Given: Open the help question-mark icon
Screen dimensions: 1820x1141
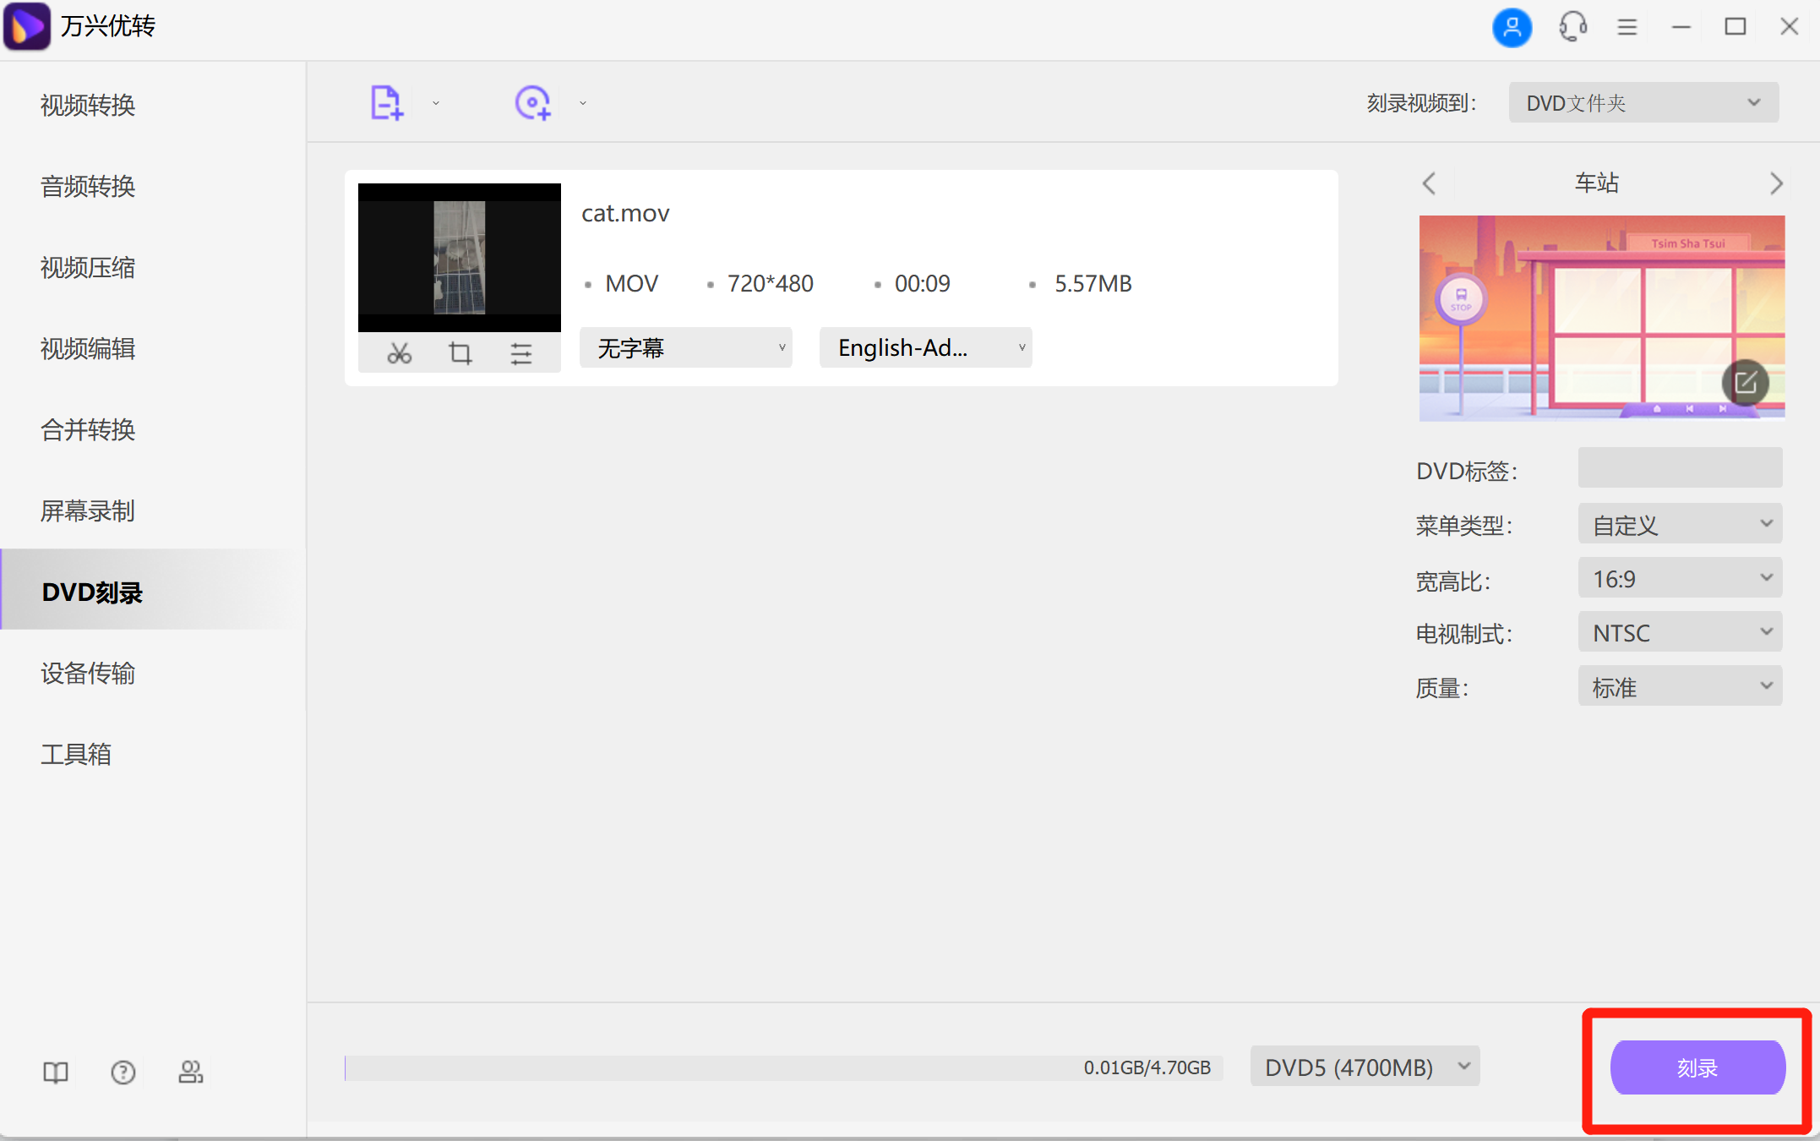Looking at the screenshot, I should [x=123, y=1072].
